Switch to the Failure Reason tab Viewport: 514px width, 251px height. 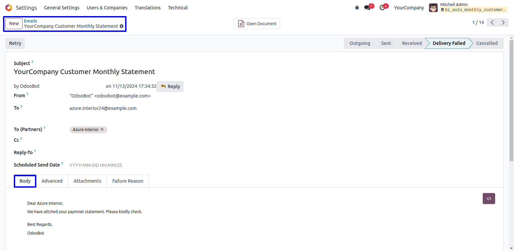coord(128,181)
